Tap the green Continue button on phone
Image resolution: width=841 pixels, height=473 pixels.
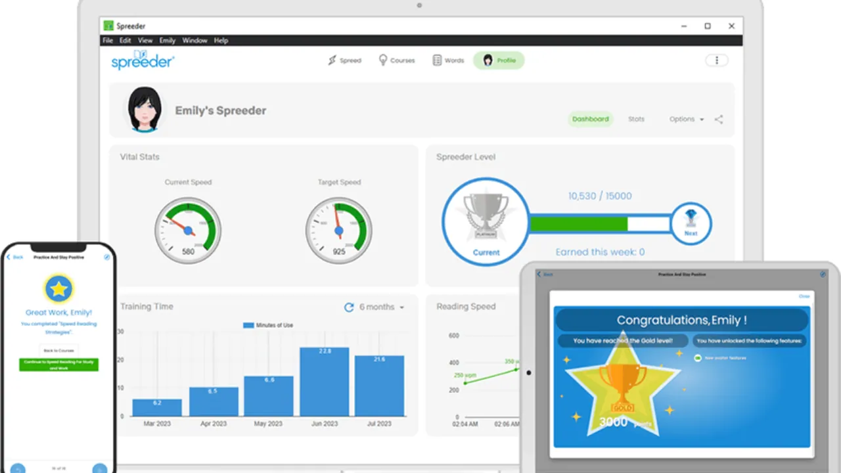click(x=58, y=365)
